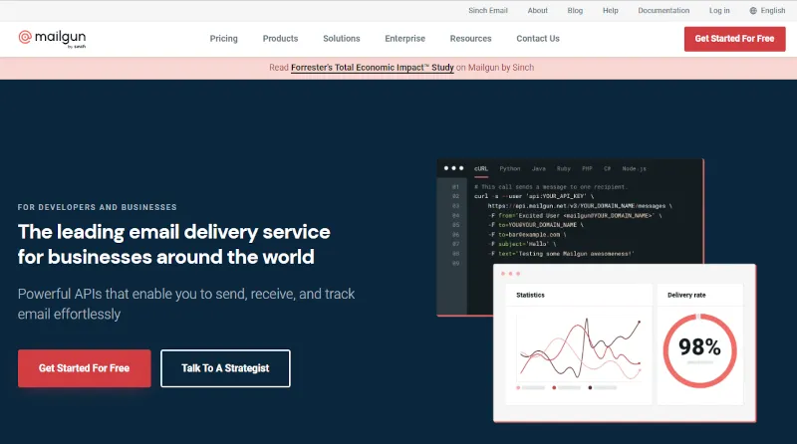Click header Get Started For Free button
797x444 pixels.
pyautogui.click(x=734, y=39)
